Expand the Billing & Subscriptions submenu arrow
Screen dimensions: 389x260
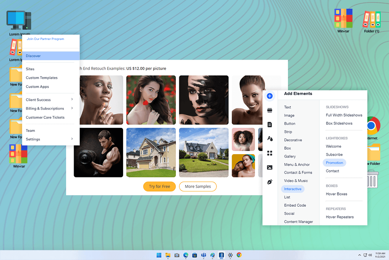pyautogui.click(x=72, y=108)
